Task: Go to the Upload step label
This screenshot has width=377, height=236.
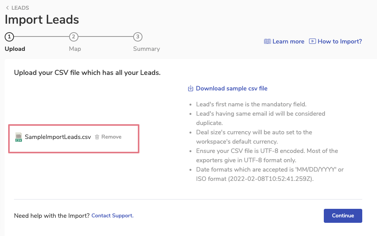Action: [15, 49]
